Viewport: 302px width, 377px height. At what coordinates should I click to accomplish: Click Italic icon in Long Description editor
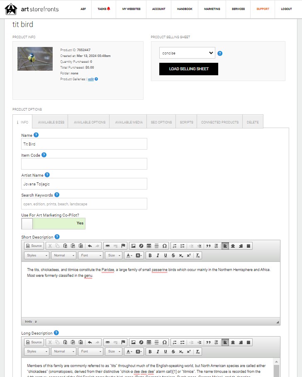[158, 352]
